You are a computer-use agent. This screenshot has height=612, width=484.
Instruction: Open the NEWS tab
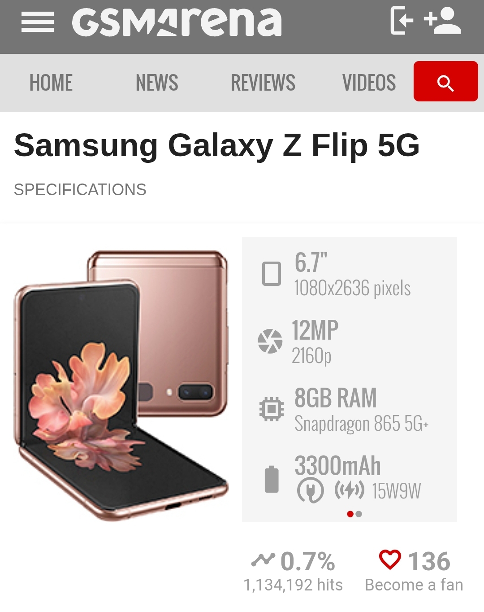[x=157, y=83]
